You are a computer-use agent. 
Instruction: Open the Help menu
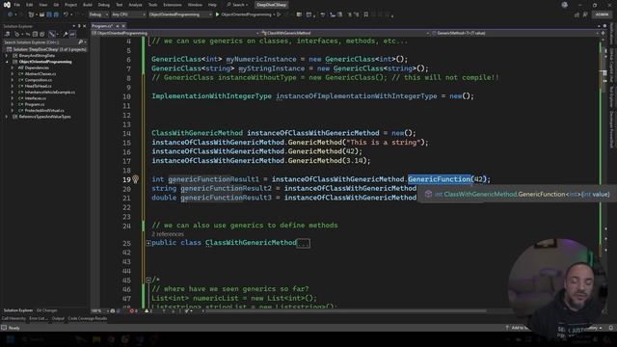pyautogui.click(x=212, y=5)
